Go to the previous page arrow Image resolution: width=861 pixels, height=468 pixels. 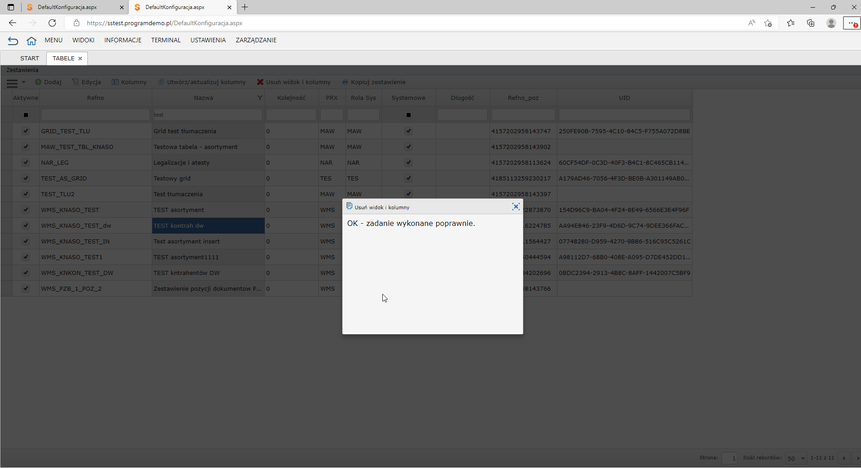coord(844,458)
